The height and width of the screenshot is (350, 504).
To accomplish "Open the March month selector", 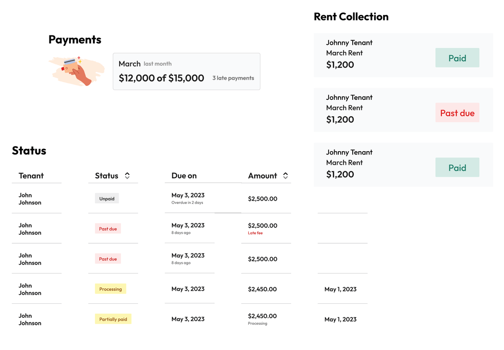I will (129, 64).
